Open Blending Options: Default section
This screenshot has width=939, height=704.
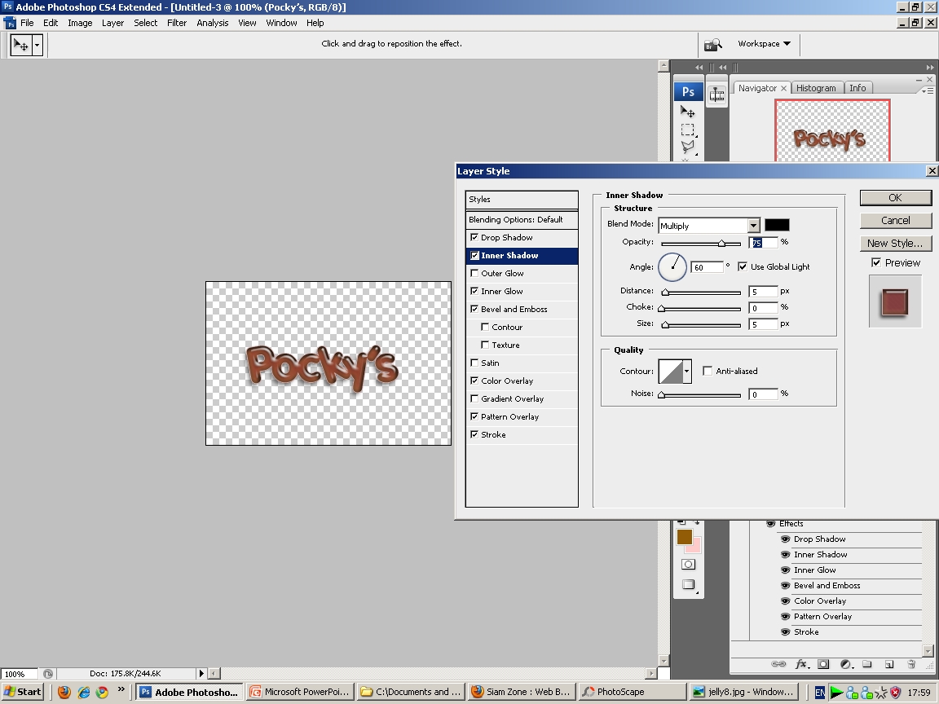click(522, 220)
